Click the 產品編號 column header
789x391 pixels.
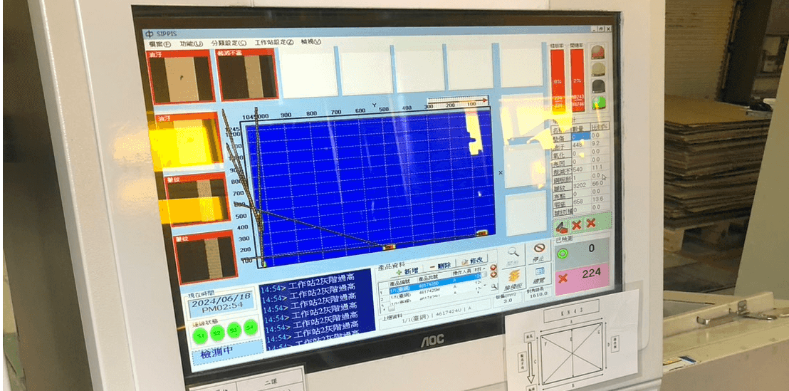coord(400,281)
